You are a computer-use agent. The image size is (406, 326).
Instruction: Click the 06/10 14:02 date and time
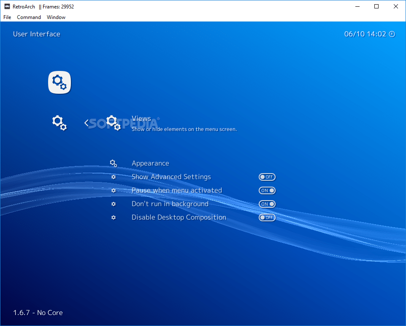[x=365, y=34]
